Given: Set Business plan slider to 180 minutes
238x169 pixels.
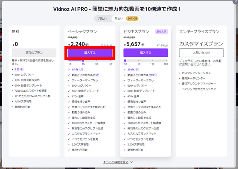Looking at the screenshot, I should [167, 61].
